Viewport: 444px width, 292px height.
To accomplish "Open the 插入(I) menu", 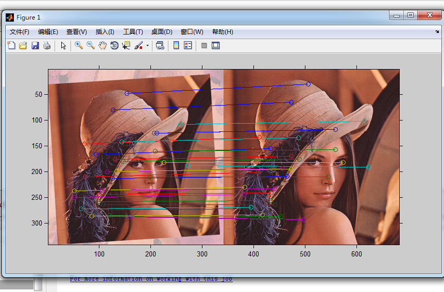I will point(105,32).
